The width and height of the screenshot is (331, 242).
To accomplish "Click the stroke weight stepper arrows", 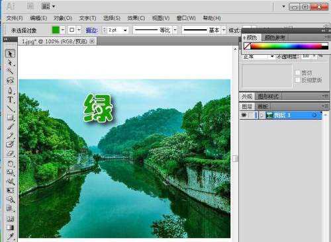I will point(105,30).
